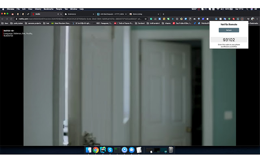Open the People menu

click(x=59, y=9)
